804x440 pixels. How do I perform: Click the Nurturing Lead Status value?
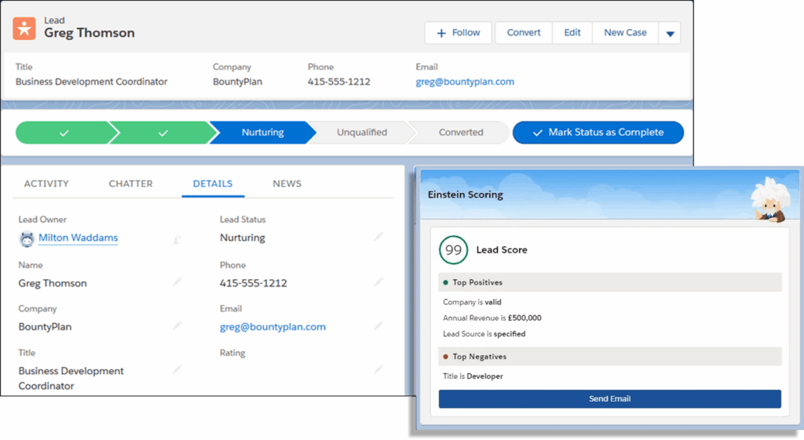243,238
